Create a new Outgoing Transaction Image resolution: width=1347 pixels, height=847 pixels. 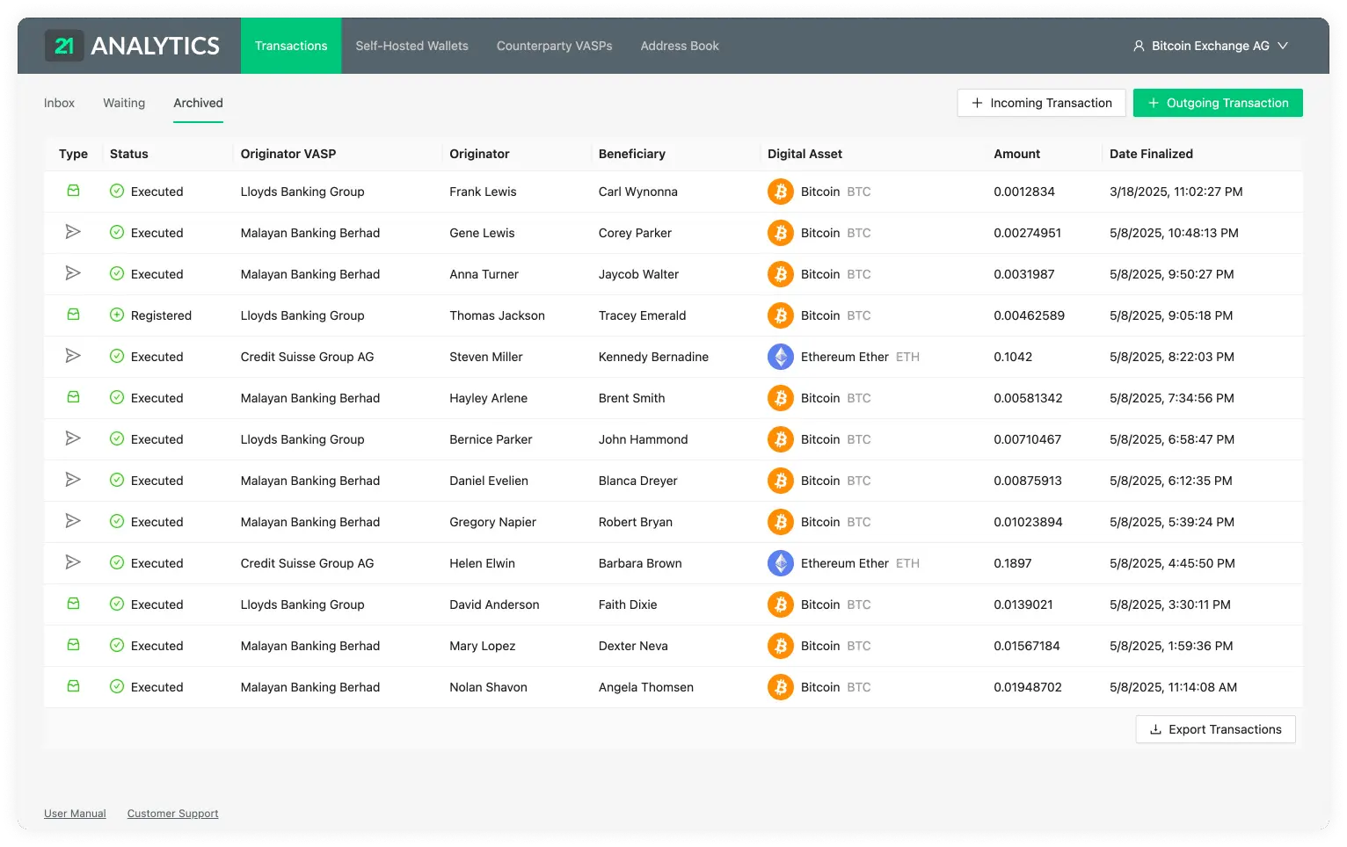[1218, 103]
